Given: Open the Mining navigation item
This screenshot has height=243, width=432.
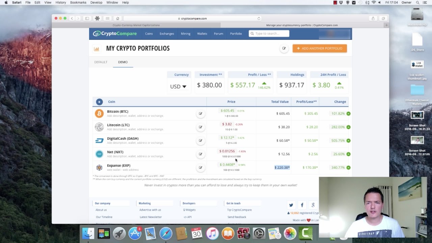Looking at the screenshot, I should pyautogui.click(x=186, y=34).
